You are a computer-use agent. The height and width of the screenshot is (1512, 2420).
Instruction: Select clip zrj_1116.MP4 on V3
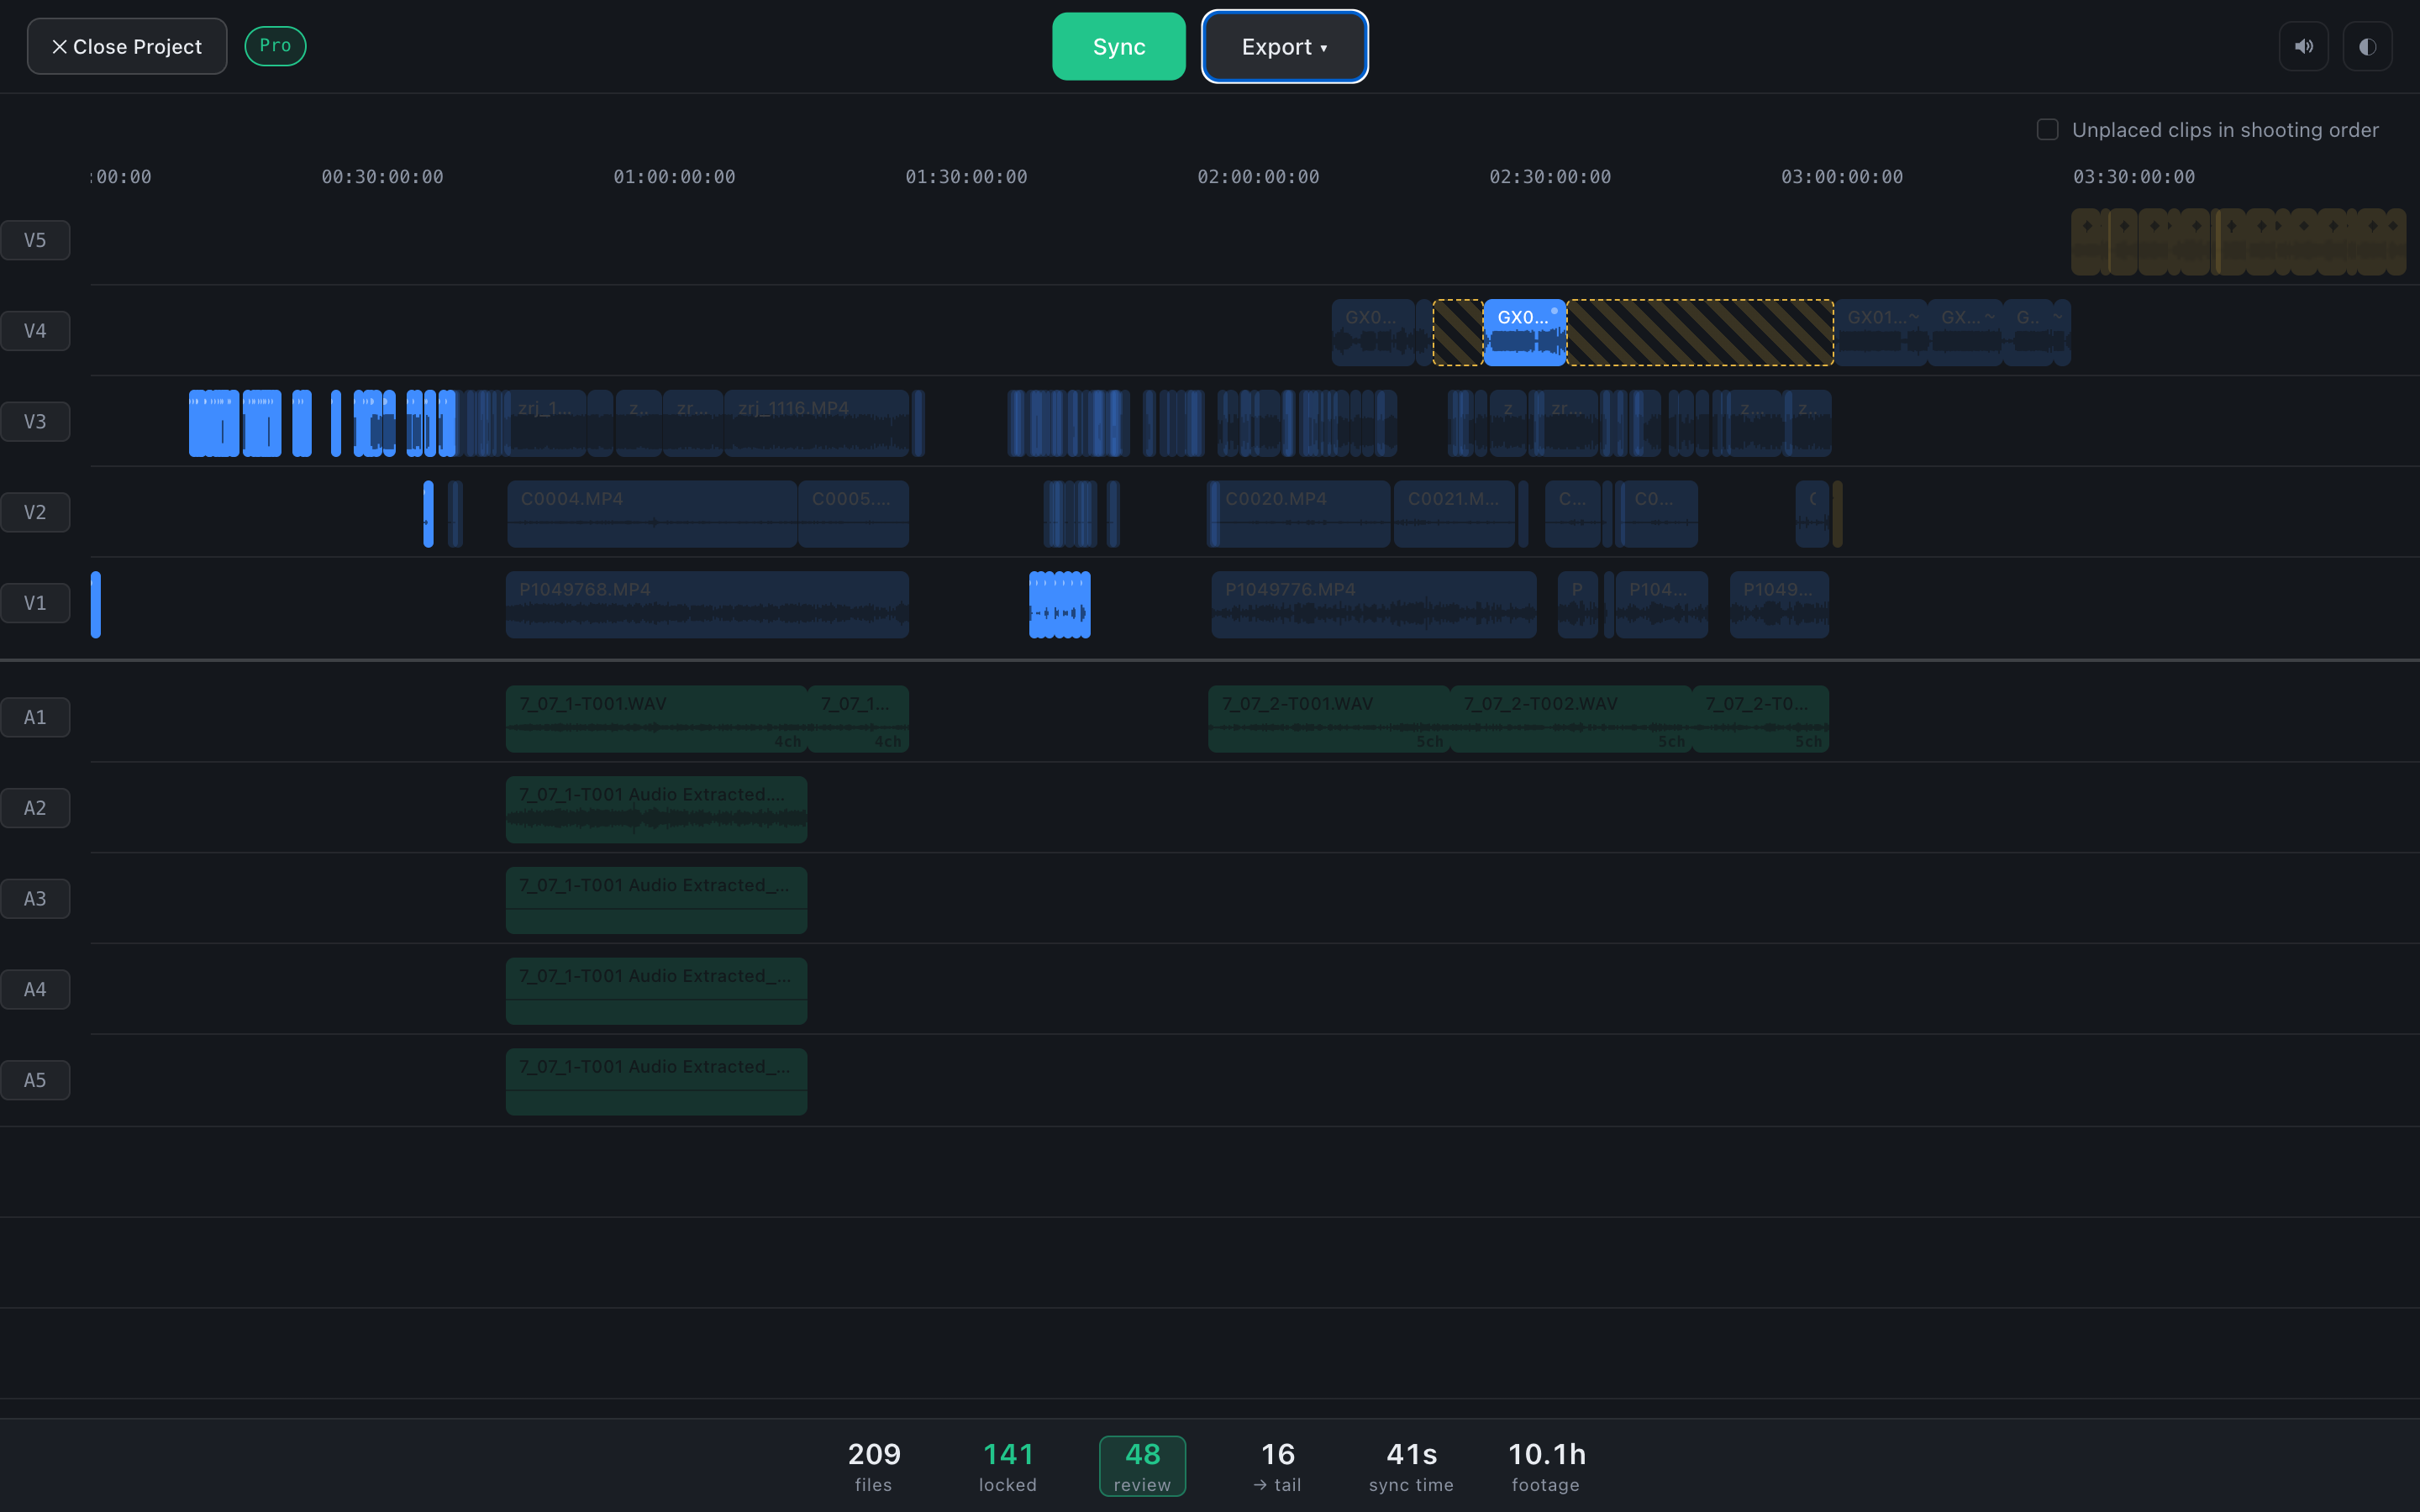[816, 424]
